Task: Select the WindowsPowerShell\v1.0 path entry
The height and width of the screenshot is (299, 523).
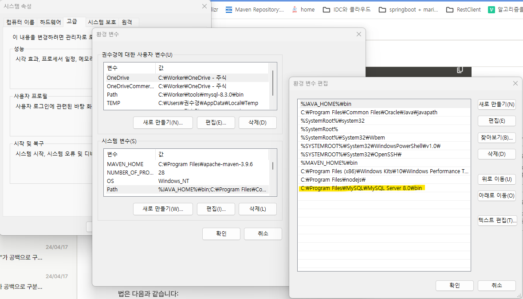Action: 384,146
